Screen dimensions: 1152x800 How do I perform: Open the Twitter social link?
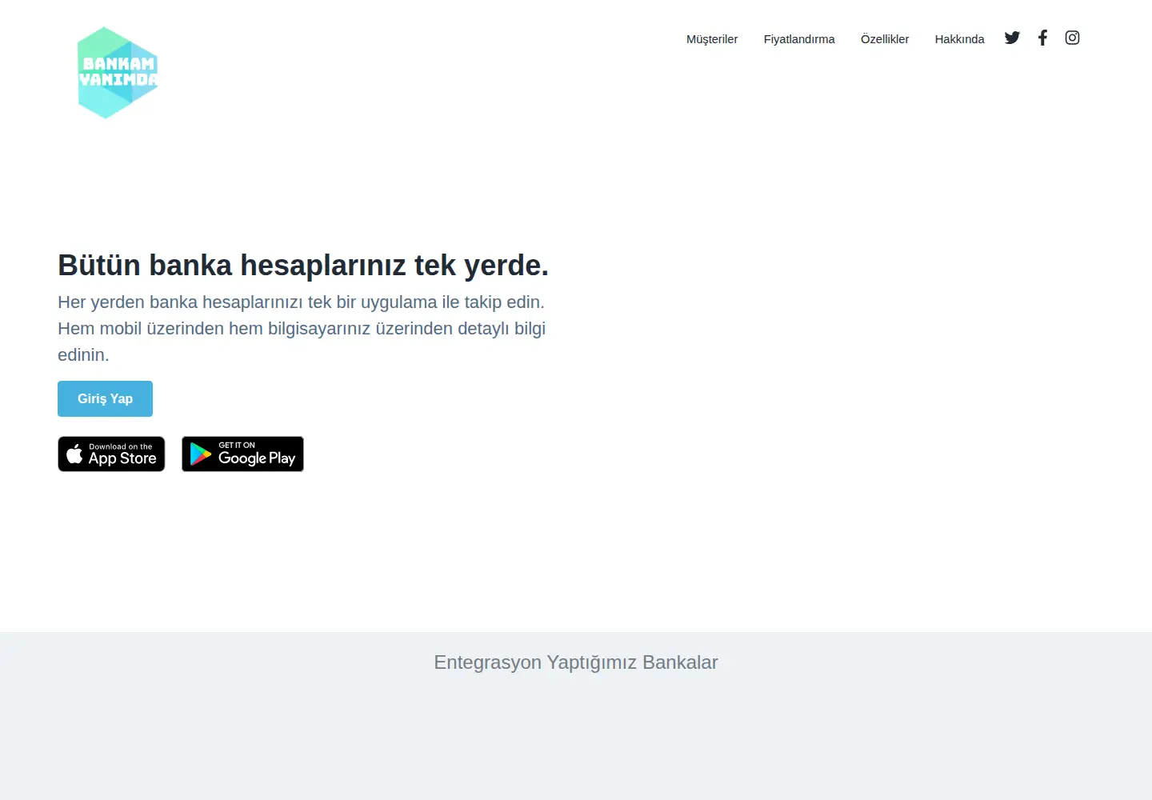pyautogui.click(x=1012, y=38)
